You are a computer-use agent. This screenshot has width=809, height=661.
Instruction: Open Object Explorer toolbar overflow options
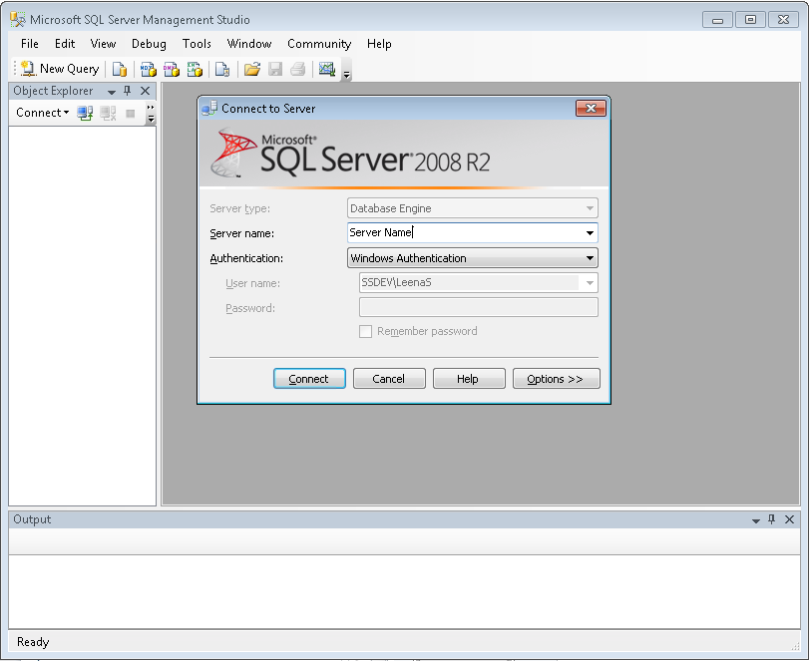(x=151, y=114)
